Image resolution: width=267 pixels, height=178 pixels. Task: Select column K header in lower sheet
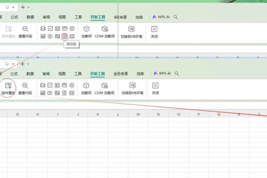pyautogui.click(x=98, y=114)
